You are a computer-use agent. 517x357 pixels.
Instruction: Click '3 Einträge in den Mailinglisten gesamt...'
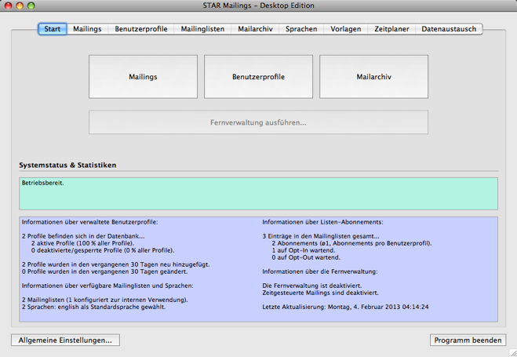click(321, 236)
